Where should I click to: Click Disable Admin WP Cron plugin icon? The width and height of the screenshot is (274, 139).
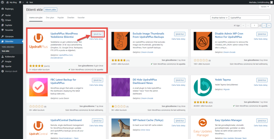203,41
